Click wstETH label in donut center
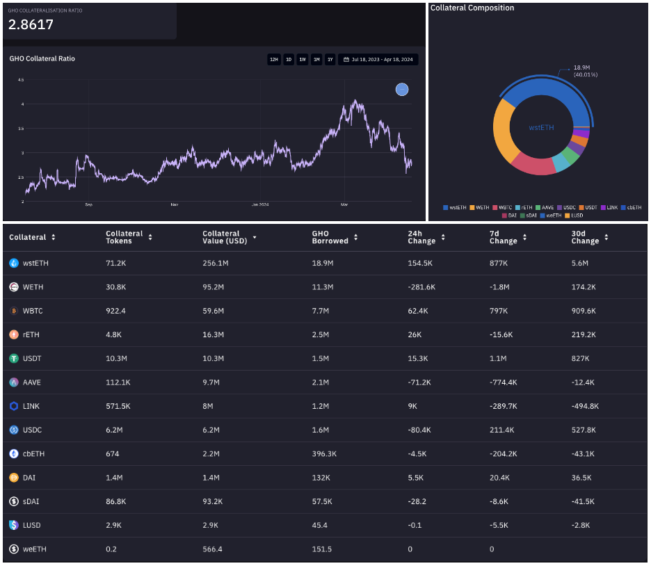Image resolution: width=651 pixels, height=566 pixels. coord(541,127)
